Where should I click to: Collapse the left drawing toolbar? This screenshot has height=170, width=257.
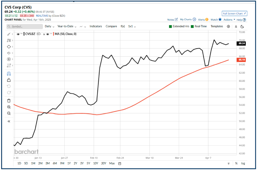coord(9,121)
